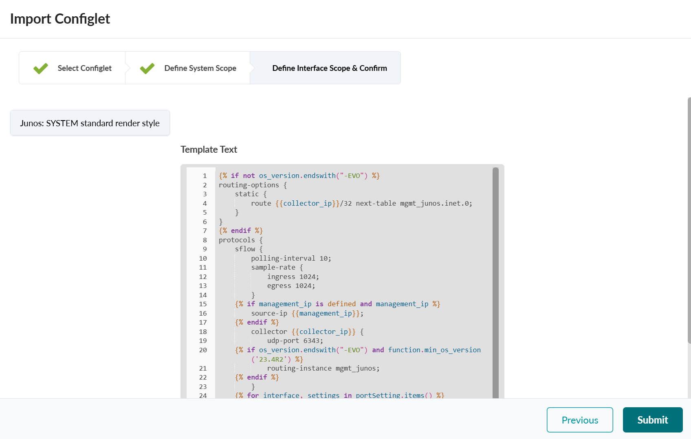Click the page scrollbar on the right edge
691x439 pixels.
coord(689,220)
